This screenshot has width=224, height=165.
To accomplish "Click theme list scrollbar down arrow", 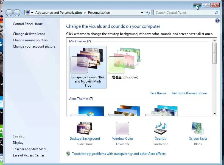I will pyautogui.click(x=214, y=114).
